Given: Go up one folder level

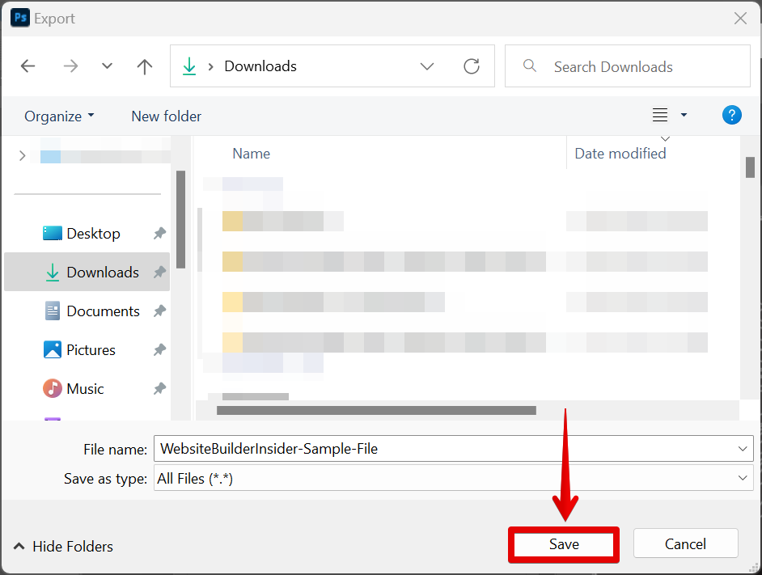Looking at the screenshot, I should tap(145, 66).
